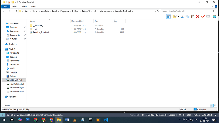Viewport: 219px width, 123px height.
Task: Open 3D Objects folder in sidebar
Action: pyautogui.click(x=14, y=53)
